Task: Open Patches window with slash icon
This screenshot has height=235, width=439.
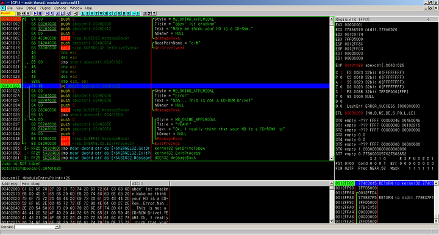Action: 115,13
